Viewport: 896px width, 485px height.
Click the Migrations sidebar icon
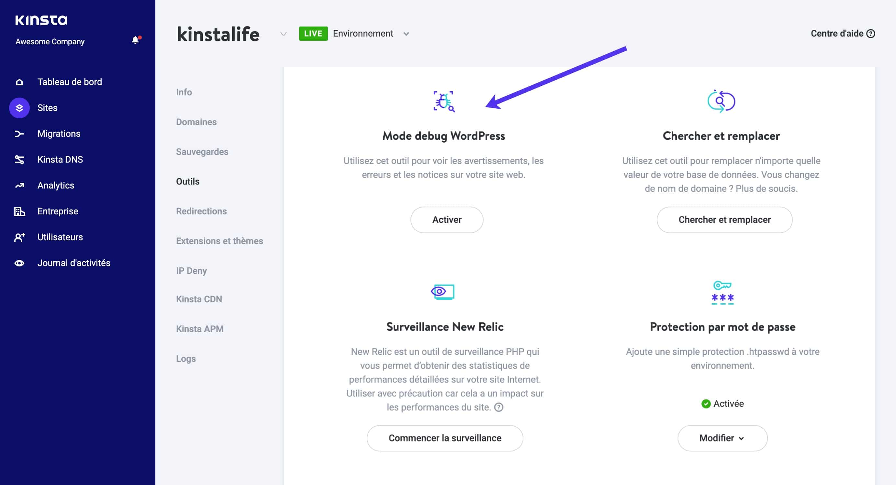[18, 134]
